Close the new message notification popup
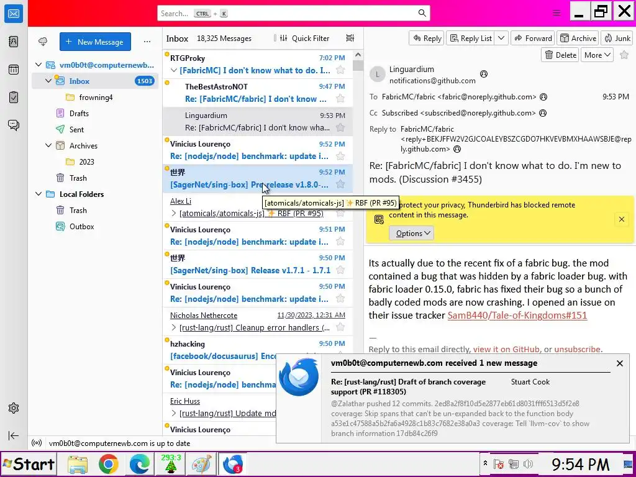The height and width of the screenshot is (477, 636). pyautogui.click(x=619, y=363)
